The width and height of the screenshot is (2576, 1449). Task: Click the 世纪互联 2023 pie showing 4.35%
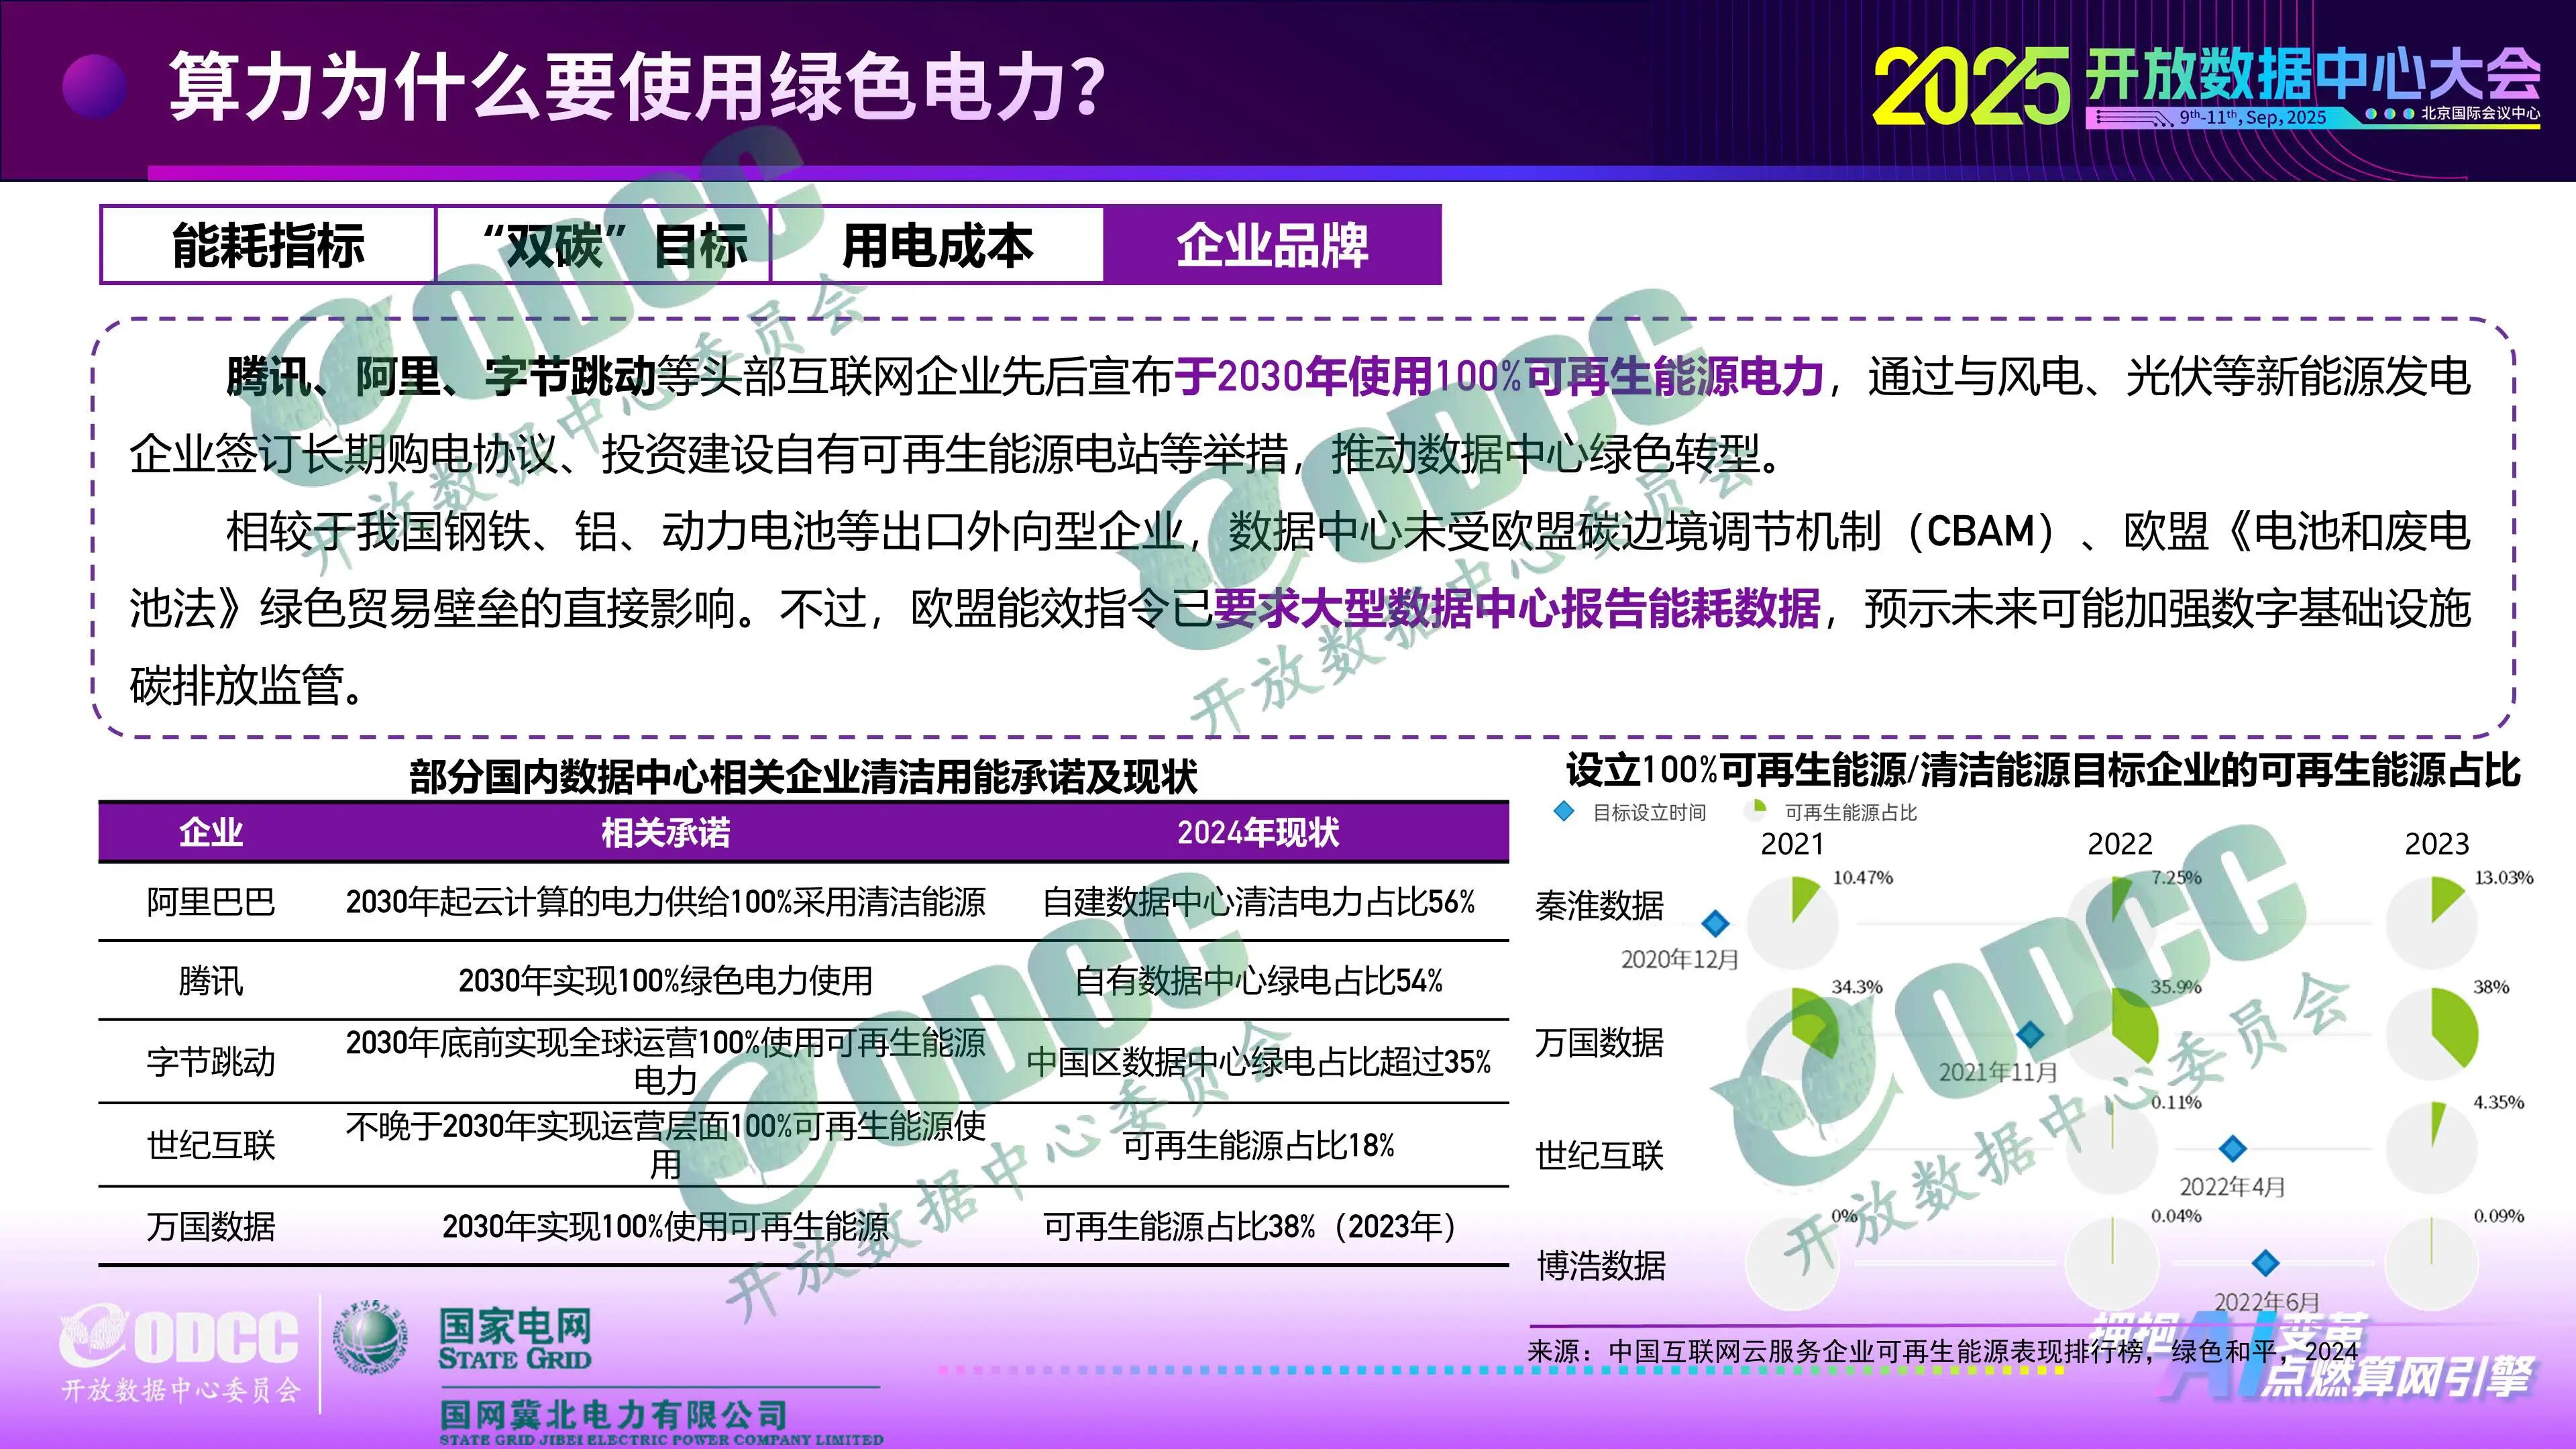[2432, 1148]
